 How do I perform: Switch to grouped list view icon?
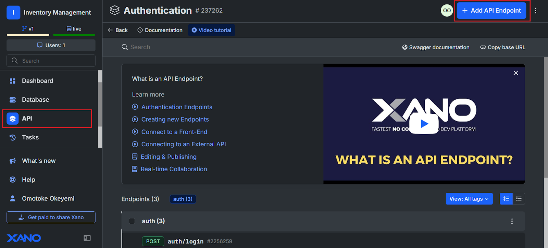tap(506, 199)
